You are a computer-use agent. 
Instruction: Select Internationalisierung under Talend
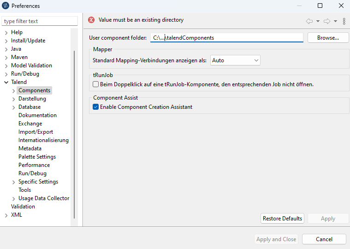click(43, 140)
